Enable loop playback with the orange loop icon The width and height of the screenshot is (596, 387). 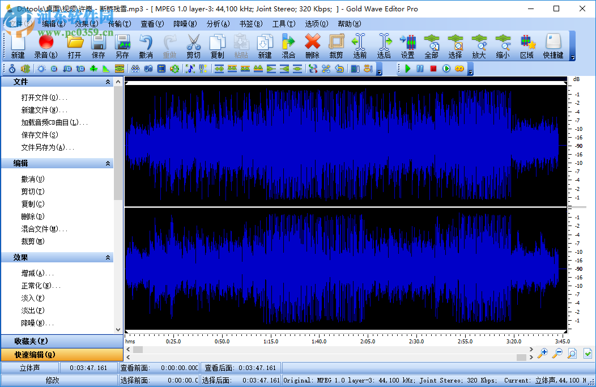459,68
